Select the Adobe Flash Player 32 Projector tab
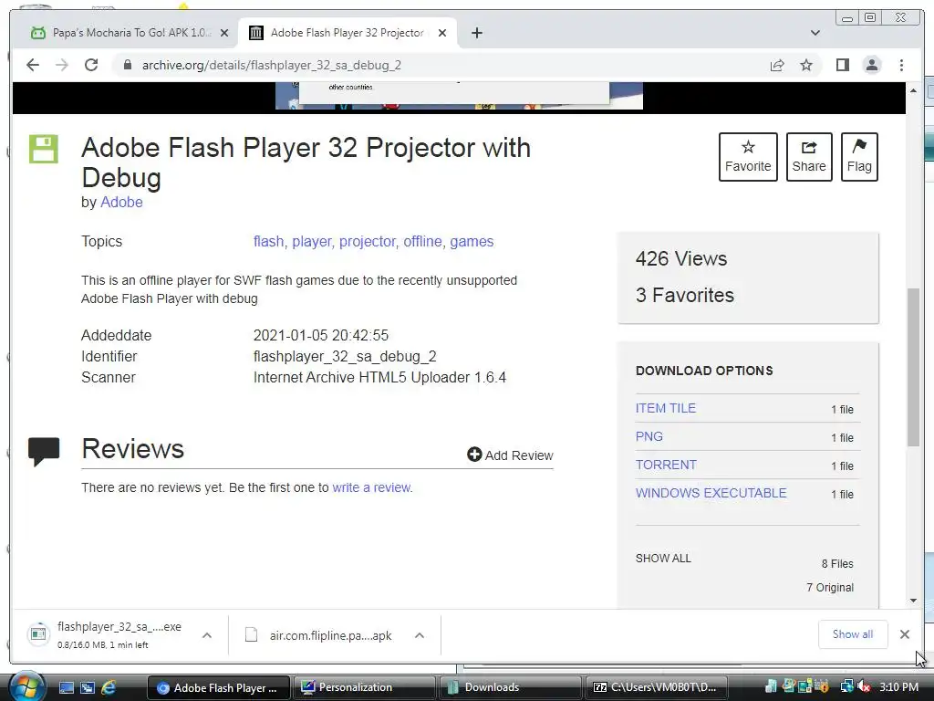 click(348, 33)
